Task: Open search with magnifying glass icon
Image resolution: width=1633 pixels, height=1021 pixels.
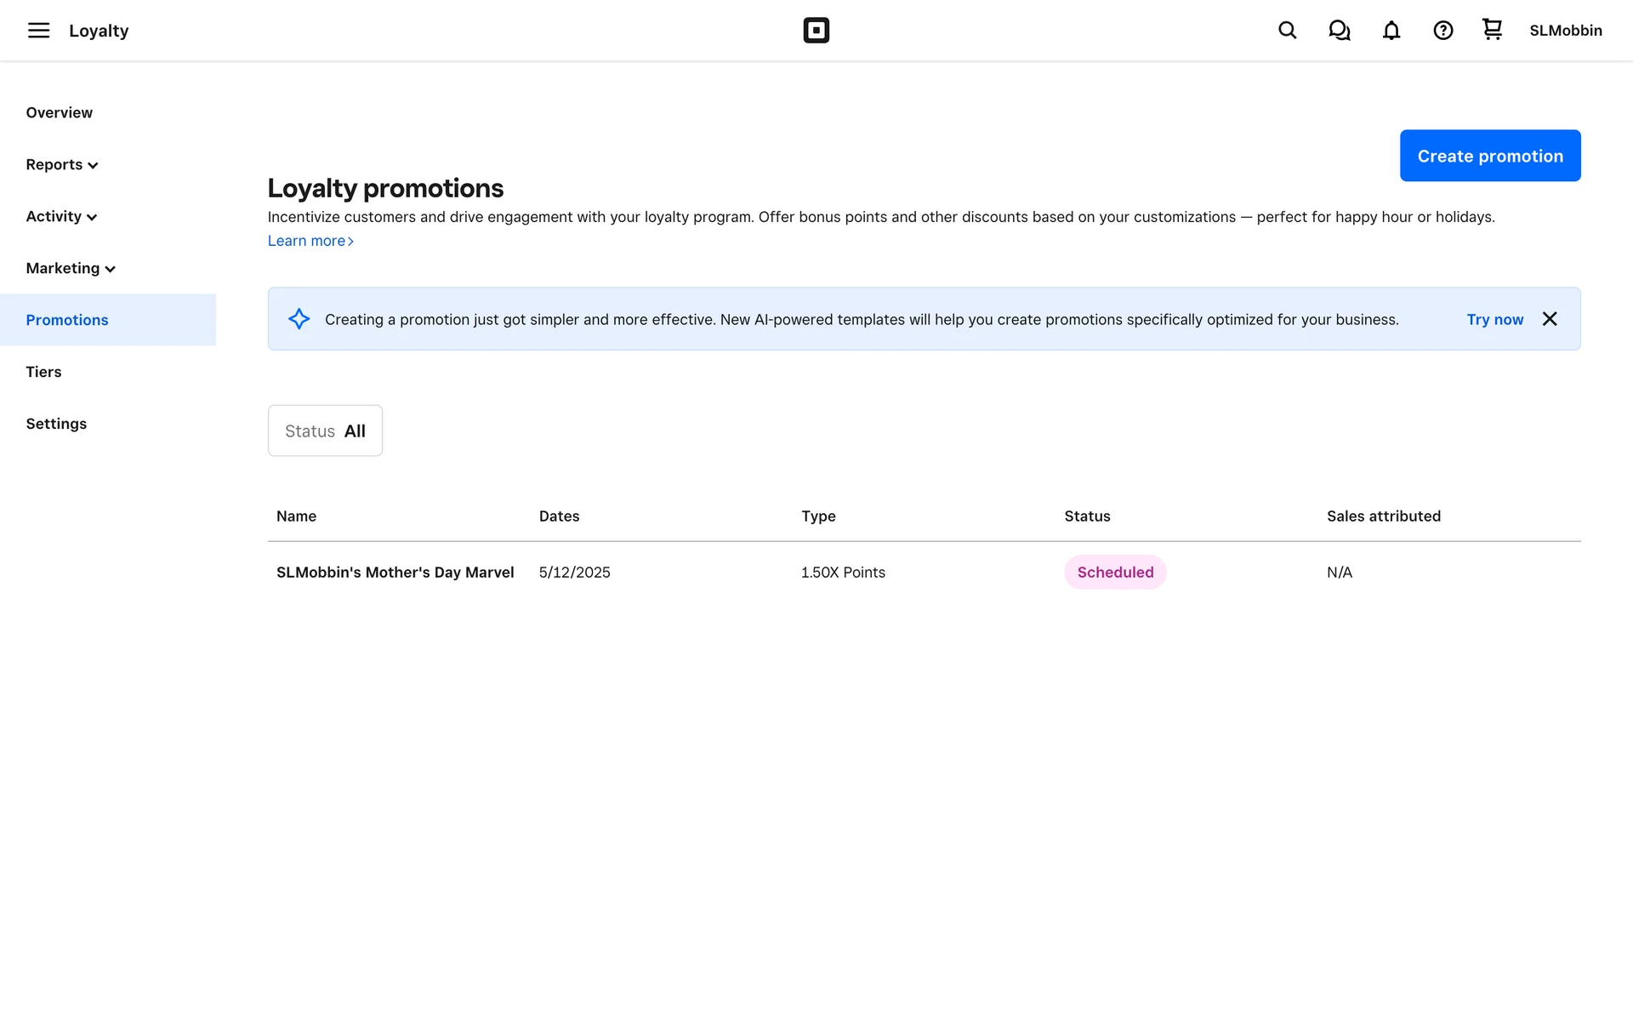Action: coord(1287,31)
